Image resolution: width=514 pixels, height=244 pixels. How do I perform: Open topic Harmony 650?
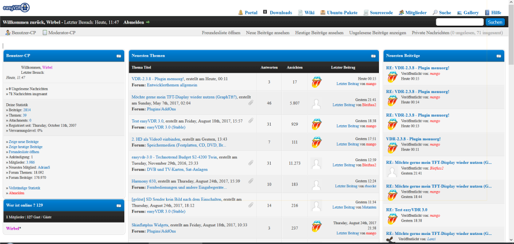[x=144, y=181]
